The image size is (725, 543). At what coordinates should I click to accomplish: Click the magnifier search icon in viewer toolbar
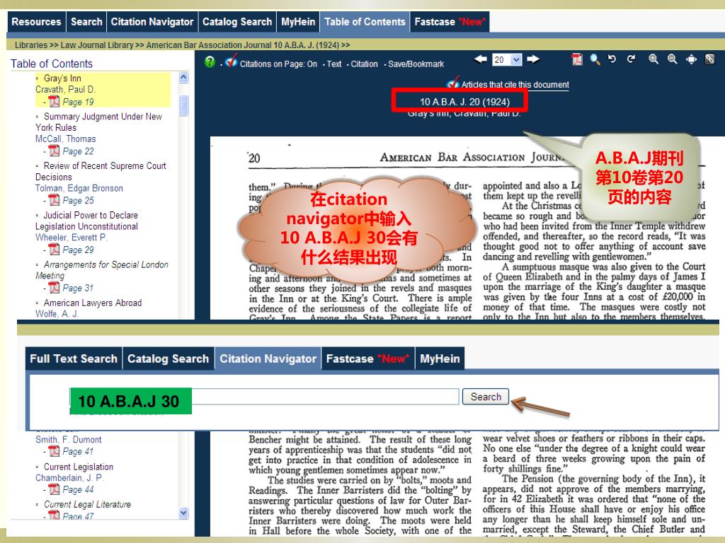pyautogui.click(x=595, y=59)
